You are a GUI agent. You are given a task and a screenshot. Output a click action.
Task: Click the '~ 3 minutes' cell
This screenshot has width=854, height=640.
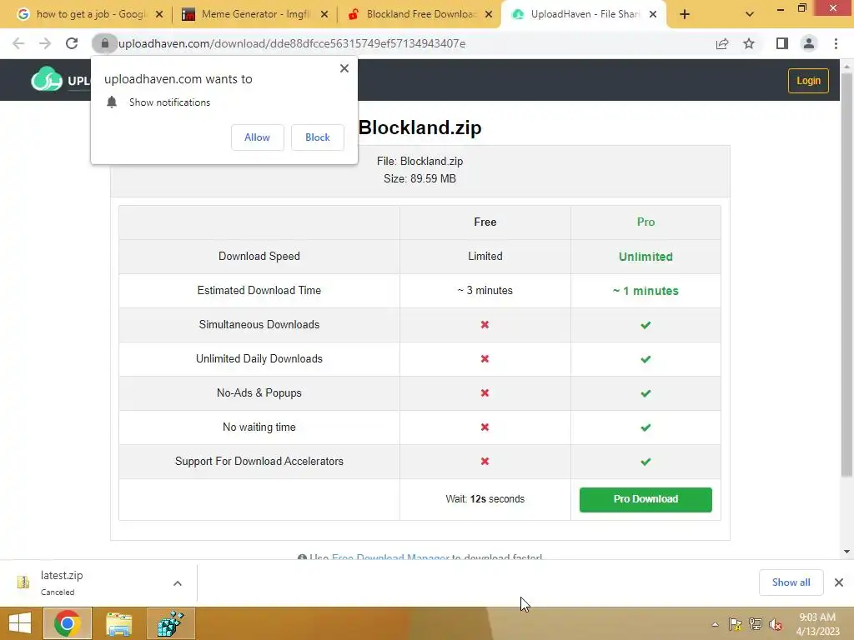485,291
